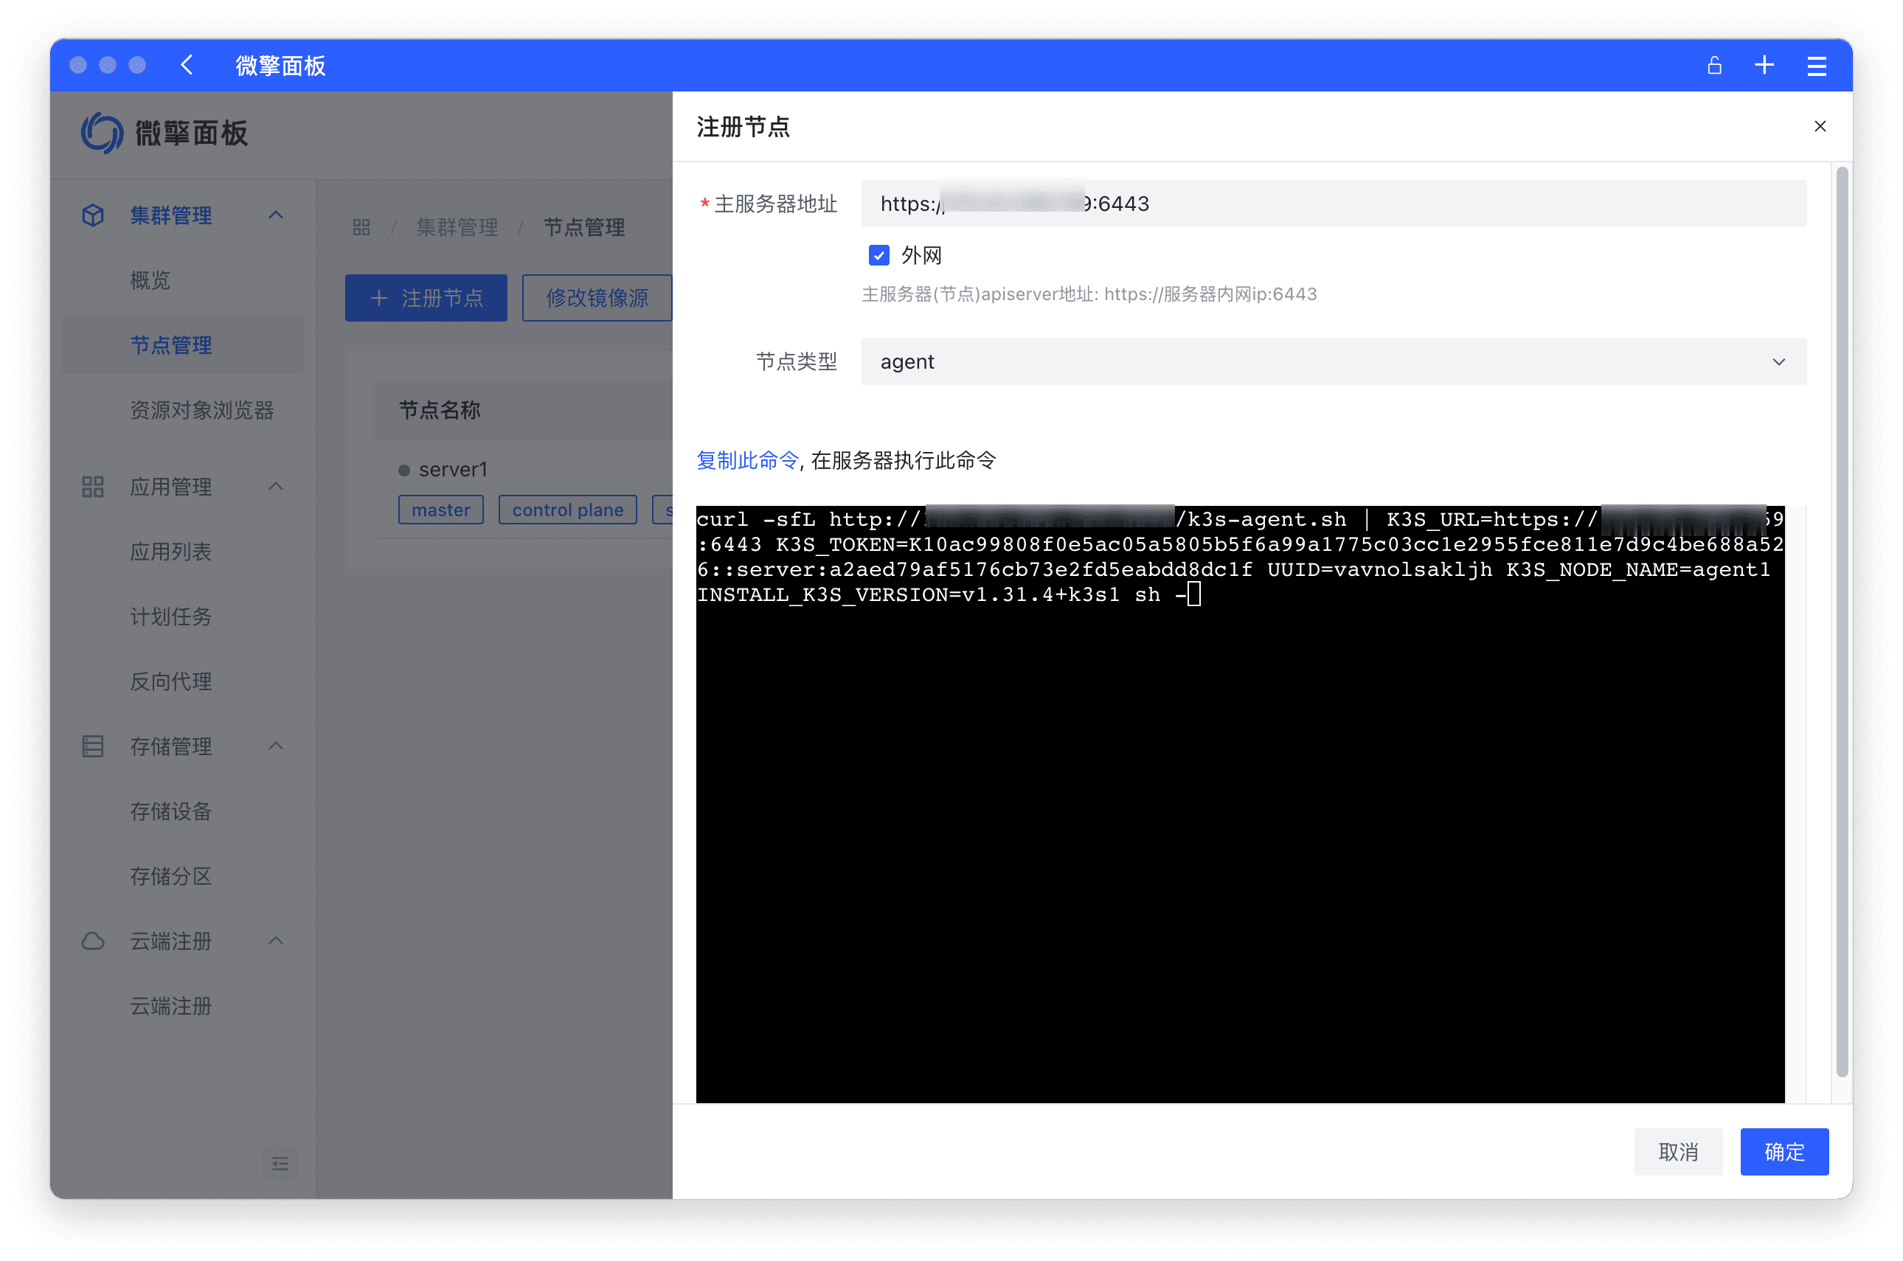Viewport: 1903px width, 1261px height.
Task: Click the 复制此命令 link
Action: click(746, 460)
